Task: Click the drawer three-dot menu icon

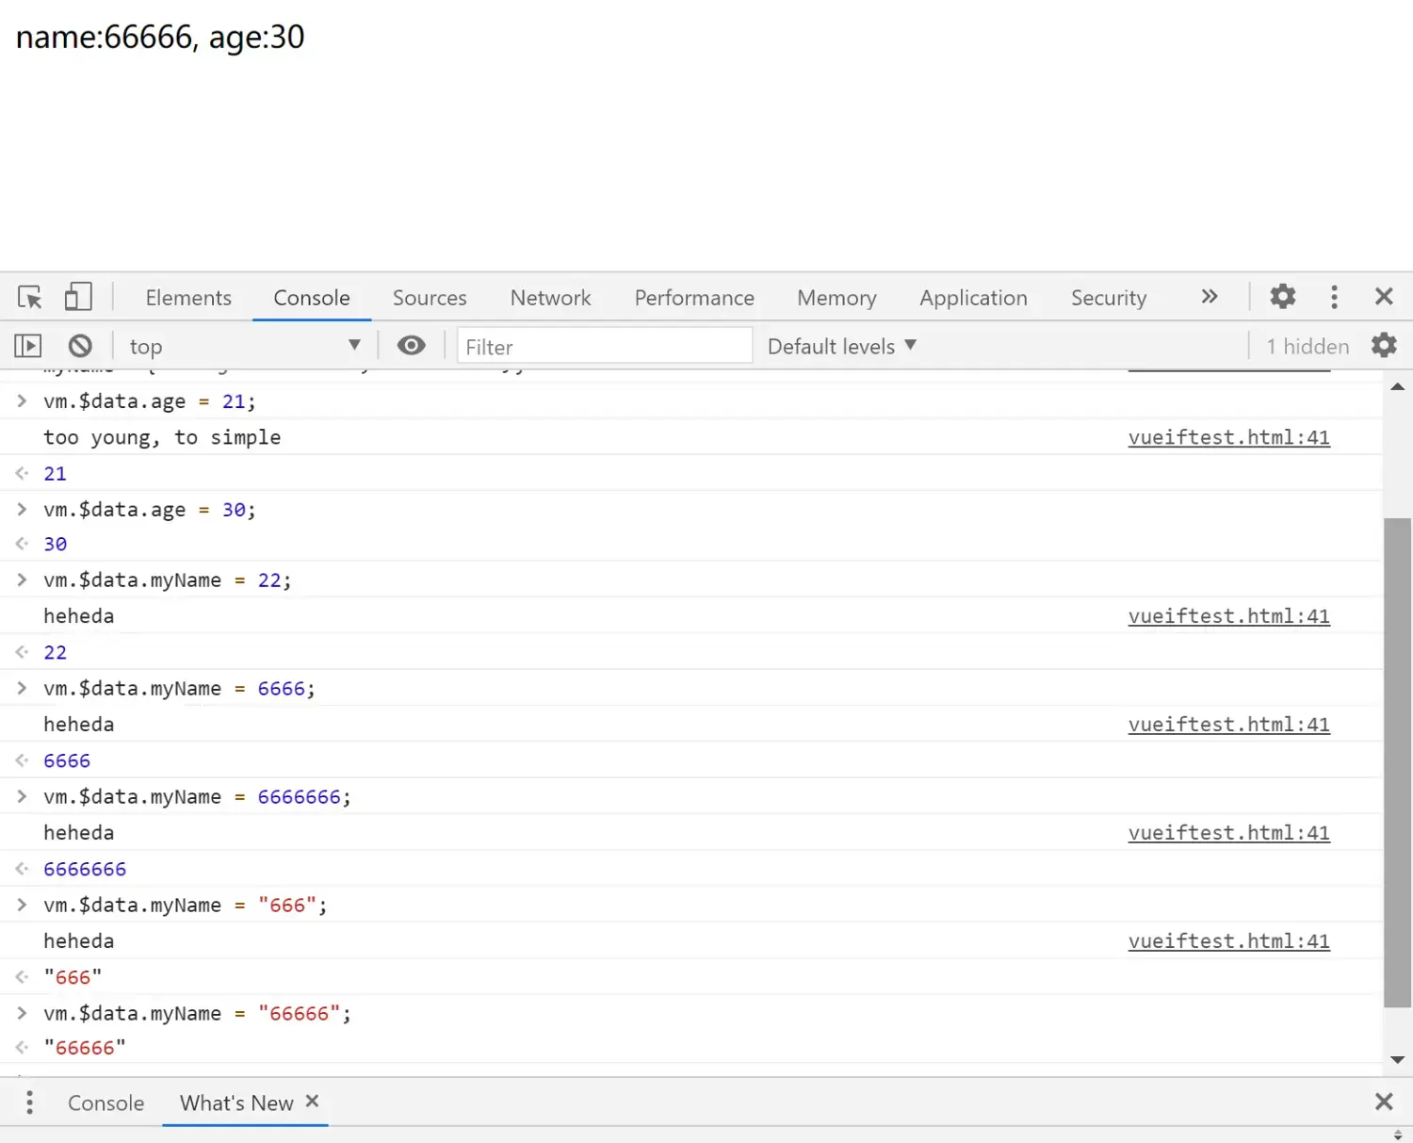Action: coord(30,1102)
